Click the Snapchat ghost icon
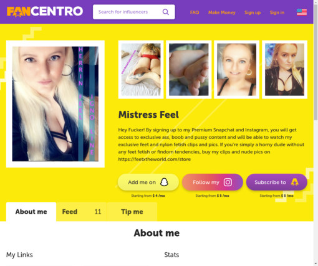This screenshot has width=318, height=266. [x=164, y=182]
